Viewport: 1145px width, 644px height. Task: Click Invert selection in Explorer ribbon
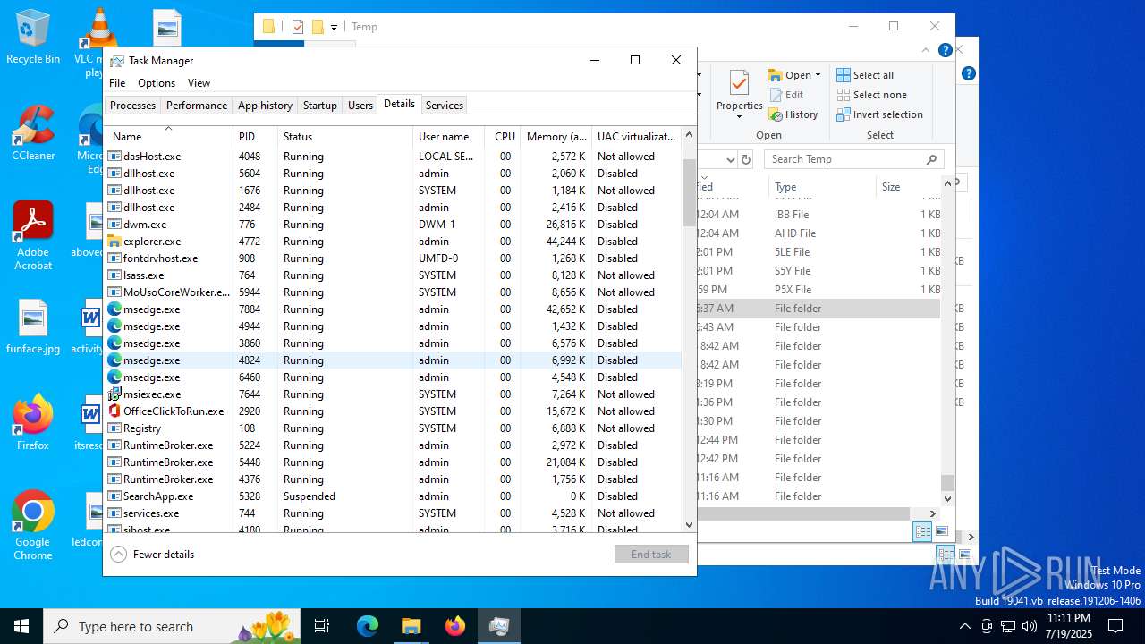(x=879, y=114)
